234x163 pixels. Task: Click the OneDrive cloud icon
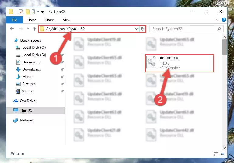[x=16, y=101]
